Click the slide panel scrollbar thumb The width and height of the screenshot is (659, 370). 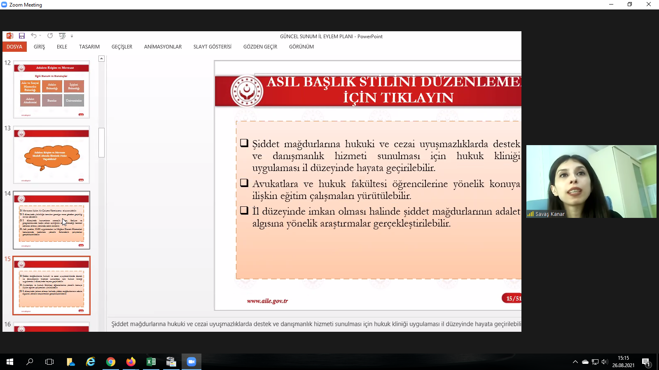[x=102, y=143]
